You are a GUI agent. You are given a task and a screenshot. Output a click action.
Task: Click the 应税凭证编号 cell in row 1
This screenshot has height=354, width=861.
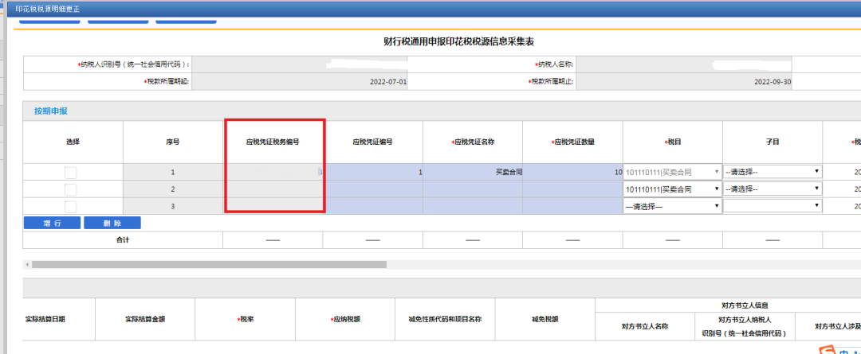(373, 172)
